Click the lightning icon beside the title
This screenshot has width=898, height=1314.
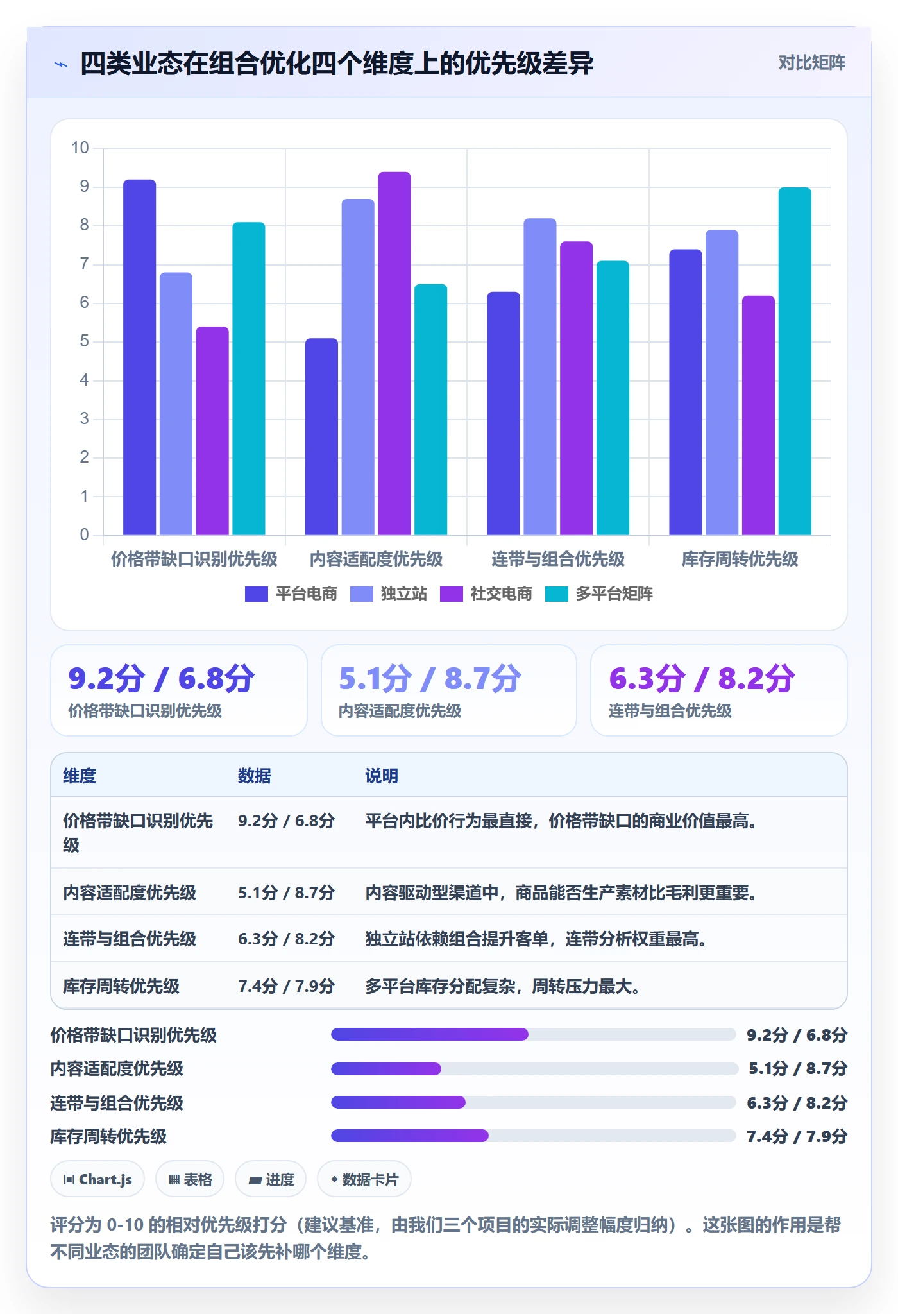click(x=61, y=64)
